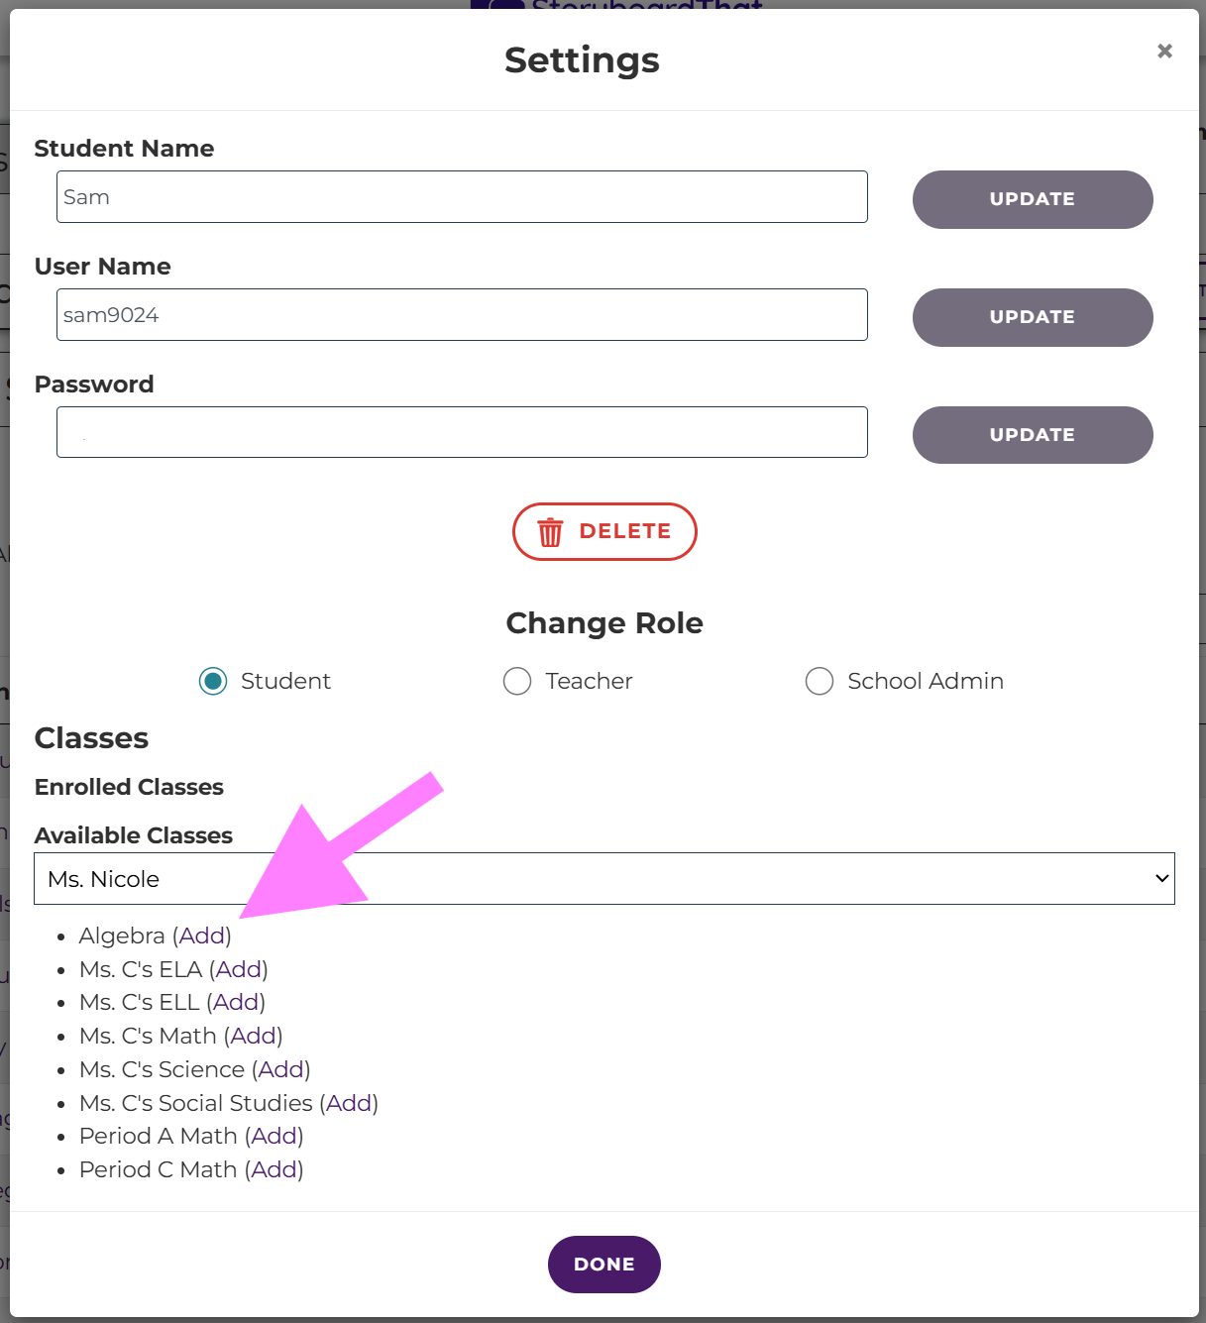Add the Period A Math class
The image size is (1206, 1323).
click(x=274, y=1136)
